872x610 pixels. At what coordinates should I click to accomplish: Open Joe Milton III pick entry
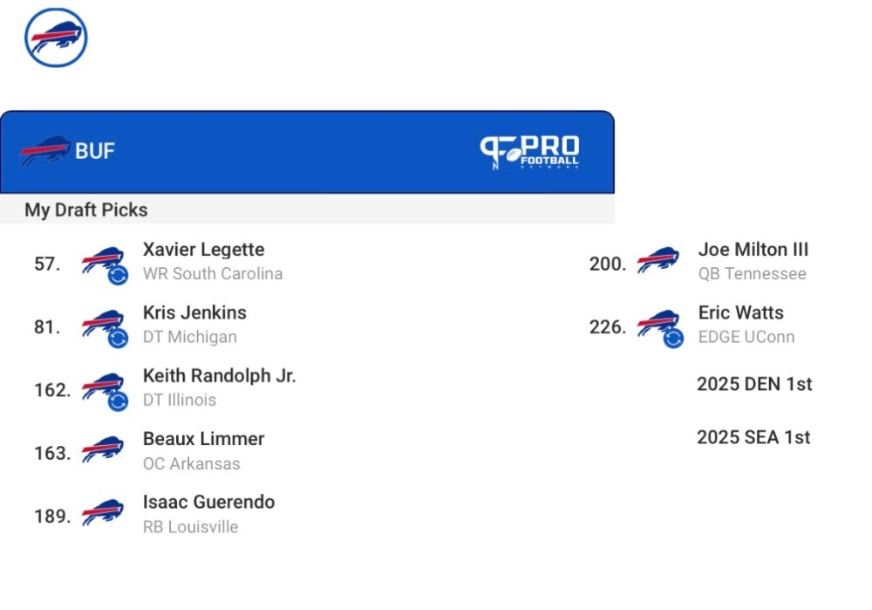699,262
